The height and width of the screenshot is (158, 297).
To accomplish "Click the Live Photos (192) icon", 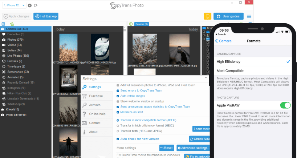I will point(4,56).
